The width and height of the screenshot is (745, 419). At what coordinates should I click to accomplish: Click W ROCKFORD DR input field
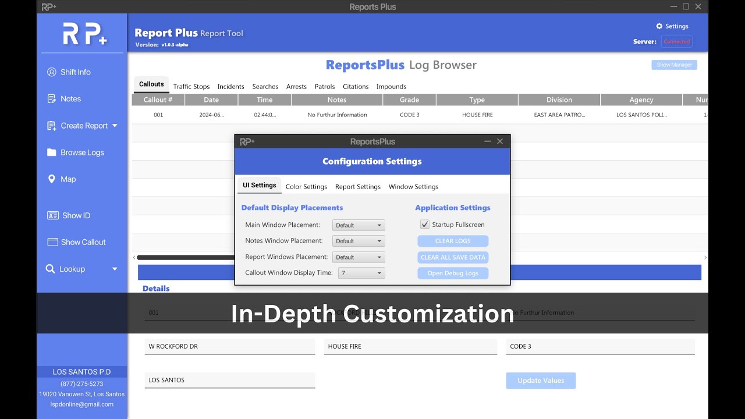230,347
